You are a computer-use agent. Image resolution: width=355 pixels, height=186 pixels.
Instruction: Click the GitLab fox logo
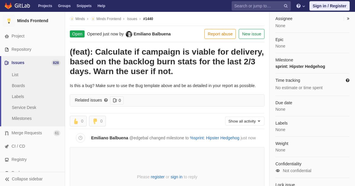8,6
